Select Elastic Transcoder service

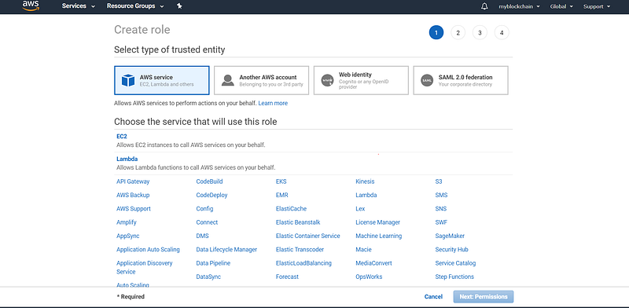tap(300, 249)
